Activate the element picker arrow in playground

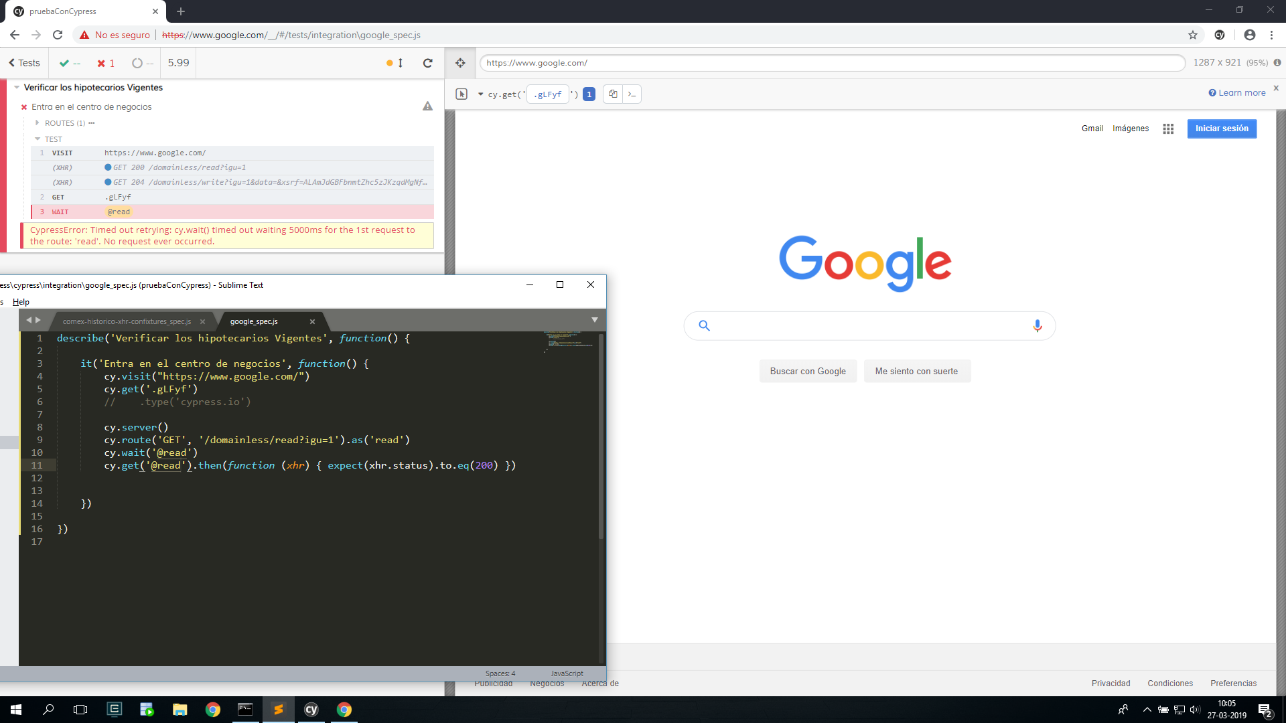[461, 94]
